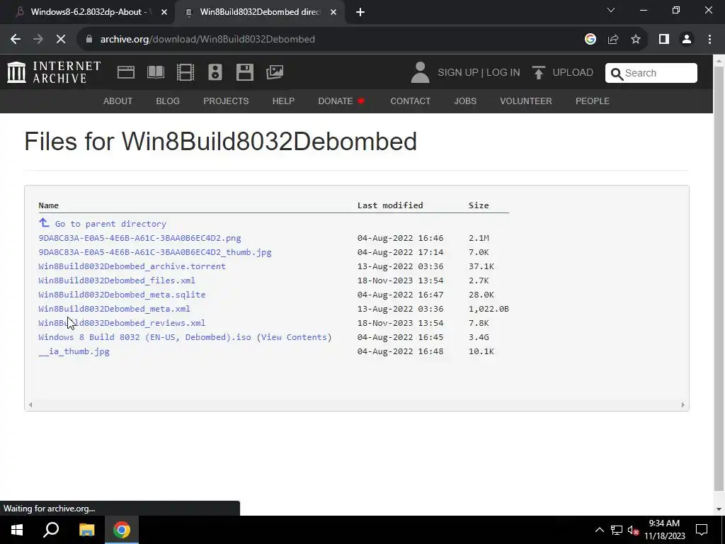
Task: Click the page vertical scrollbar down arrow
Action: (x=719, y=509)
